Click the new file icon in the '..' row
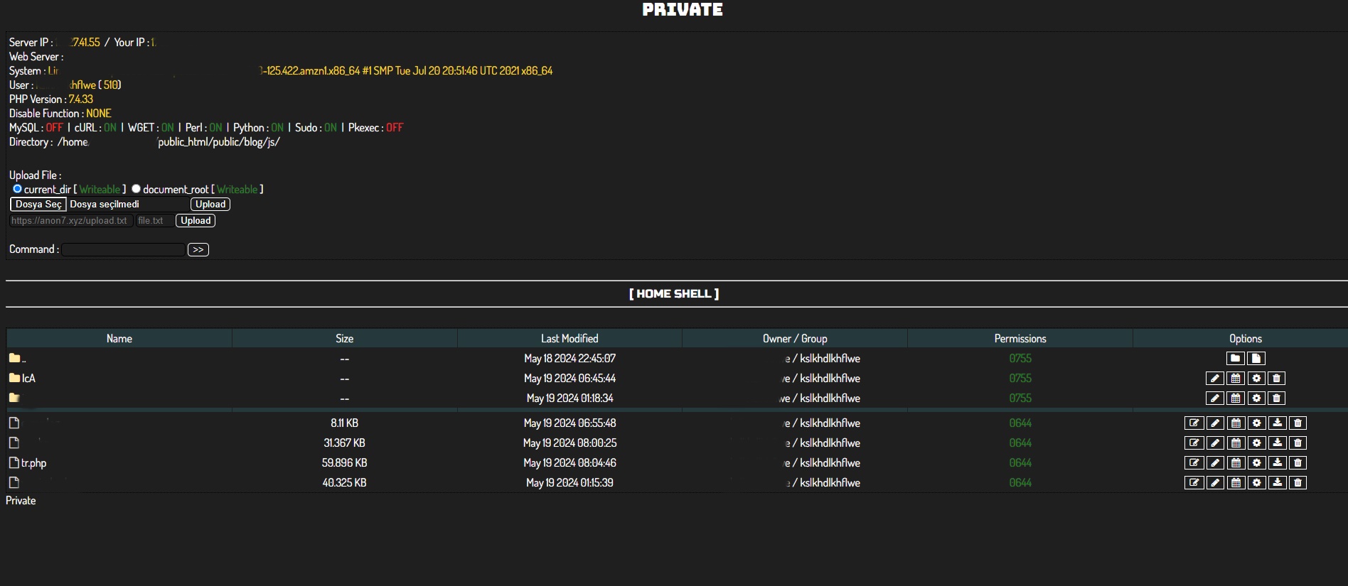 click(1256, 359)
